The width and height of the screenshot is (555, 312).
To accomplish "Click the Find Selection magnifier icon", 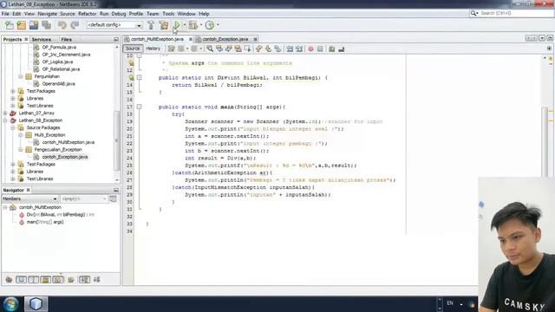I will (210, 49).
